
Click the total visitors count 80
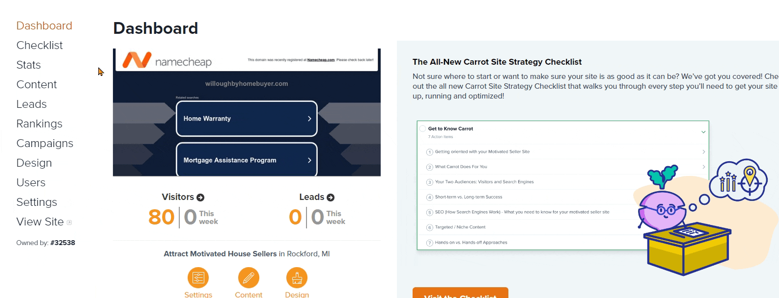(161, 217)
